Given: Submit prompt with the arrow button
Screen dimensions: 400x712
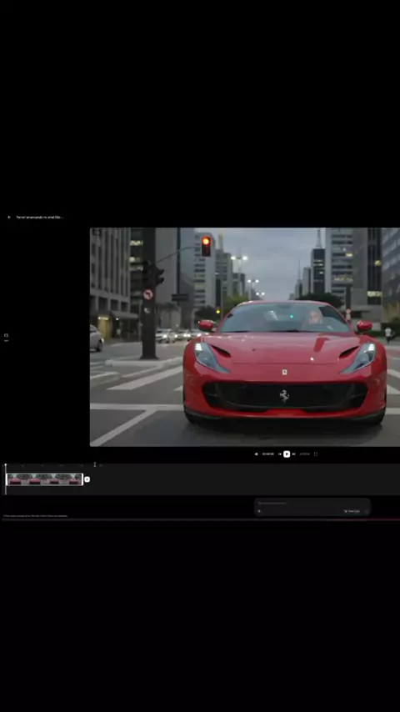Looking at the screenshot, I should [x=366, y=511].
